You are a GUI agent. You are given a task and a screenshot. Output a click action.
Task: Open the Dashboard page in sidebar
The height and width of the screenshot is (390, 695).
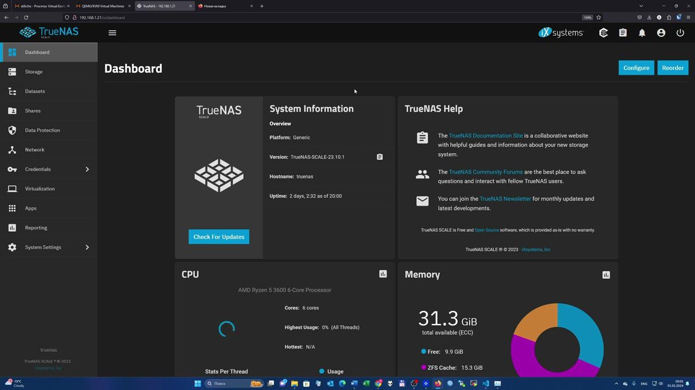click(49, 52)
